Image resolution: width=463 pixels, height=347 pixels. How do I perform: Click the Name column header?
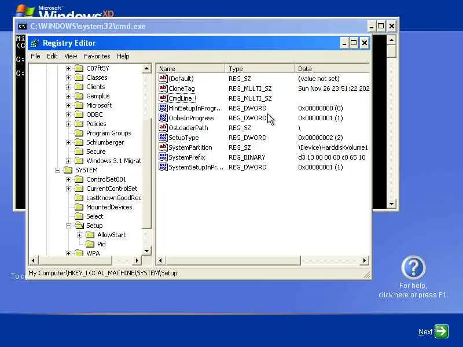click(190, 69)
